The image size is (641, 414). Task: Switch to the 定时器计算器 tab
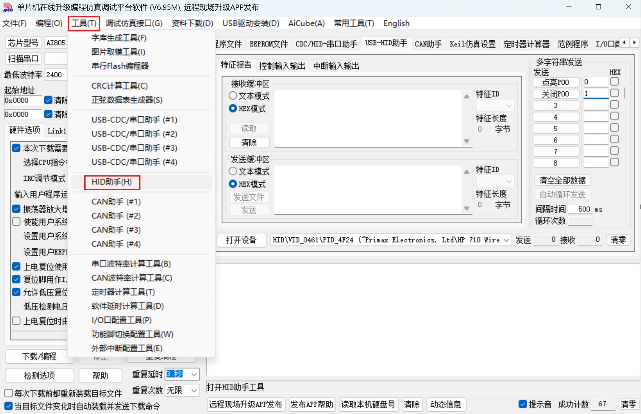(527, 44)
